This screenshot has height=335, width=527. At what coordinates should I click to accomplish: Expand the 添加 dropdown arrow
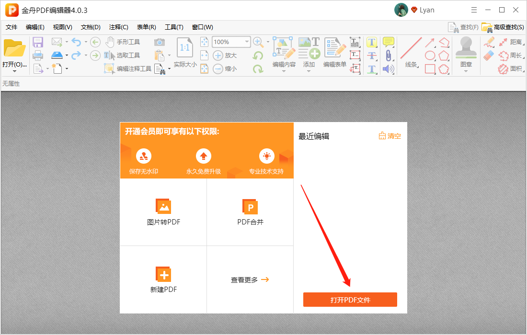click(309, 71)
